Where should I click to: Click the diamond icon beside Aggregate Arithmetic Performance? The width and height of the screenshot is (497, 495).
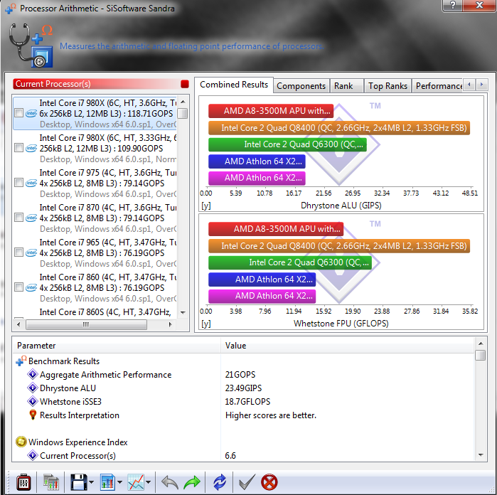click(32, 375)
